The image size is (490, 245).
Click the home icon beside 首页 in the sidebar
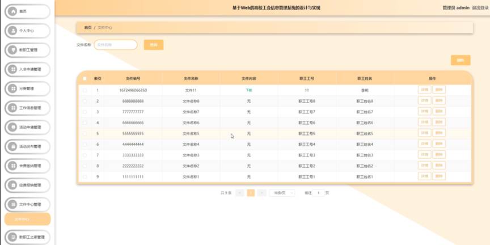[x=12, y=11]
